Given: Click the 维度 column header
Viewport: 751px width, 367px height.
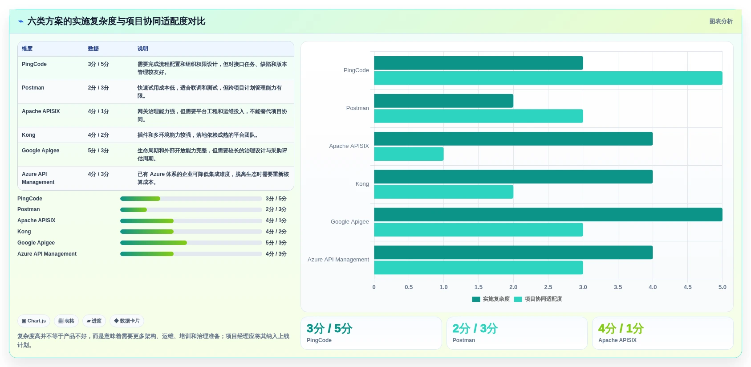Looking at the screenshot, I should 27,49.
